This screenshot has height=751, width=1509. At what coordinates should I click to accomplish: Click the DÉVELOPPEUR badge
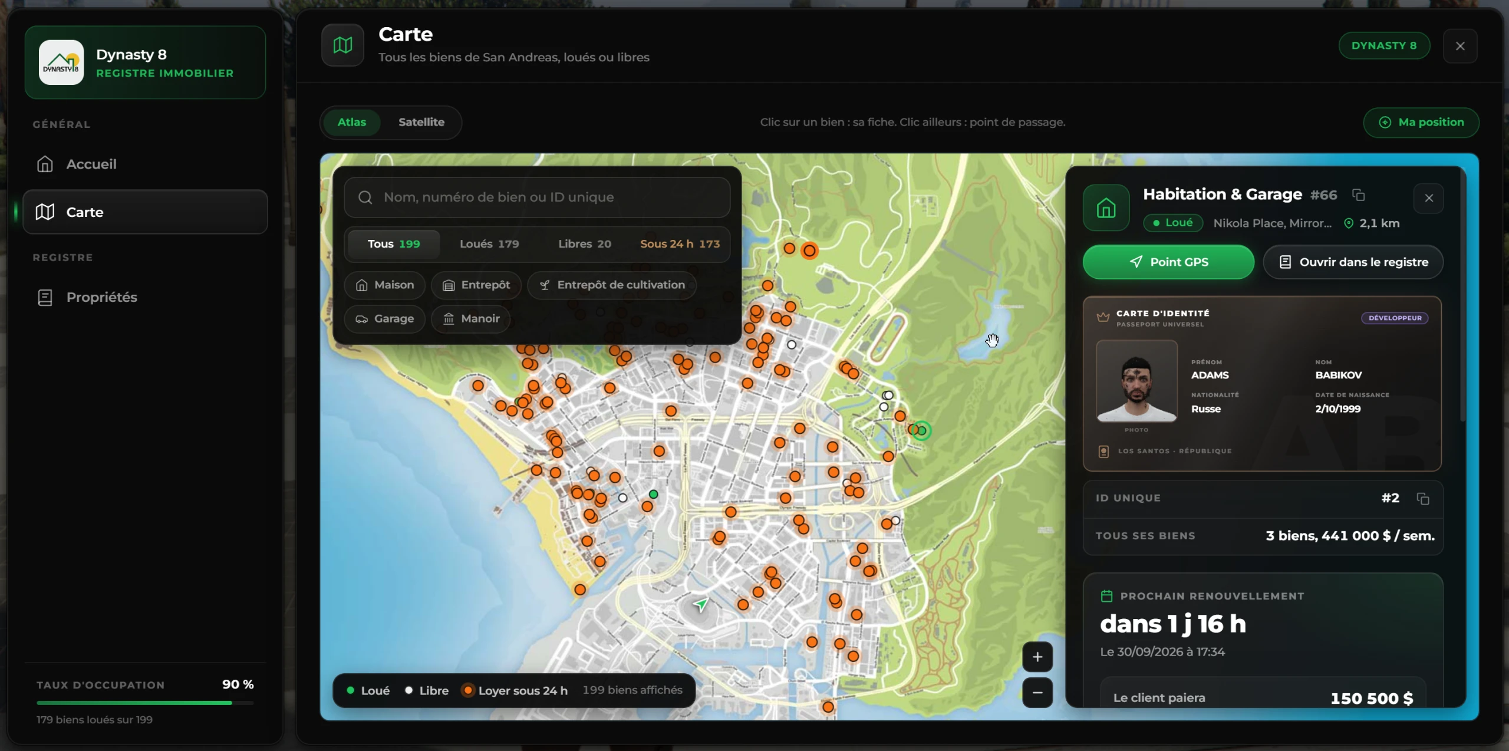tap(1394, 318)
